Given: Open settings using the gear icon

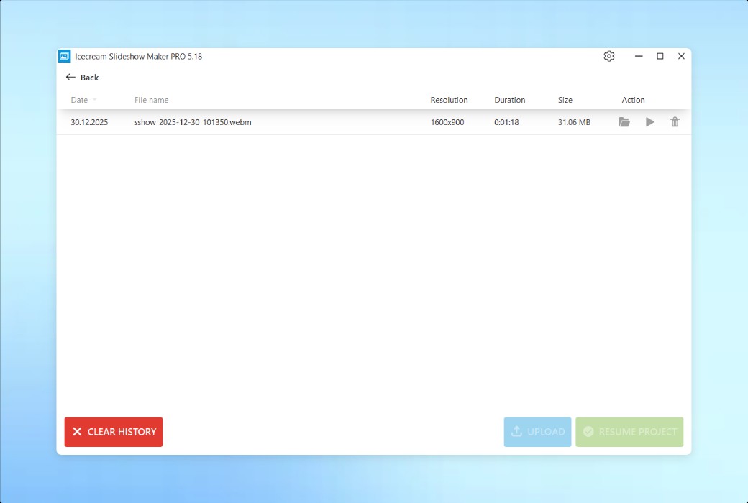Looking at the screenshot, I should (x=608, y=56).
